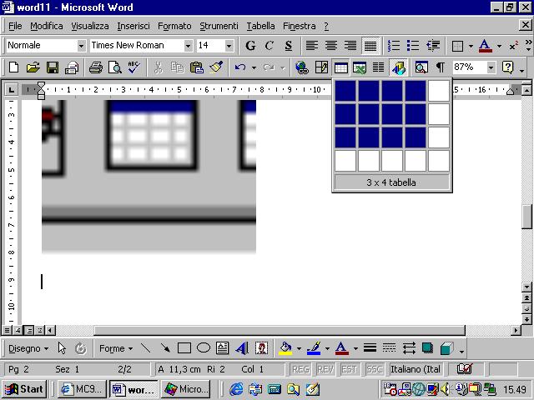The image size is (534, 400).
Task: Align paragraph text to the right
Action: [350, 45]
